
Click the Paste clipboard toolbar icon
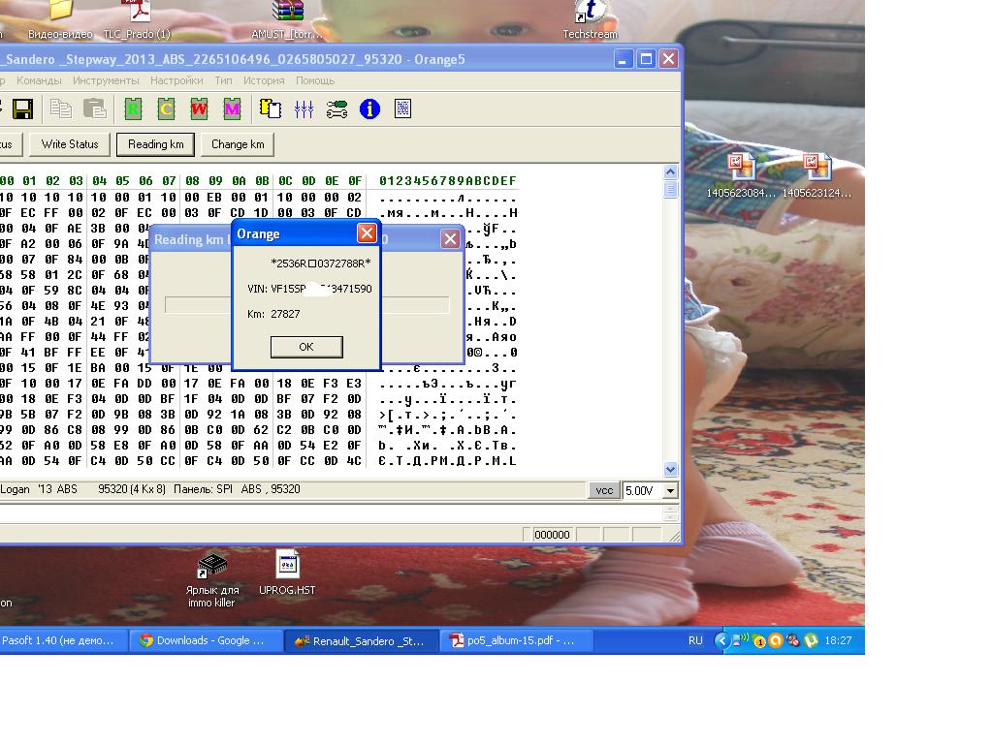94,108
